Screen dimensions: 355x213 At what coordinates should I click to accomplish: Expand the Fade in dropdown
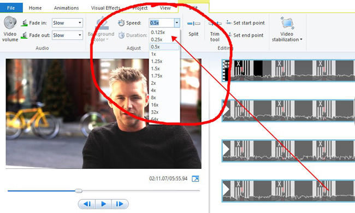click(80, 22)
